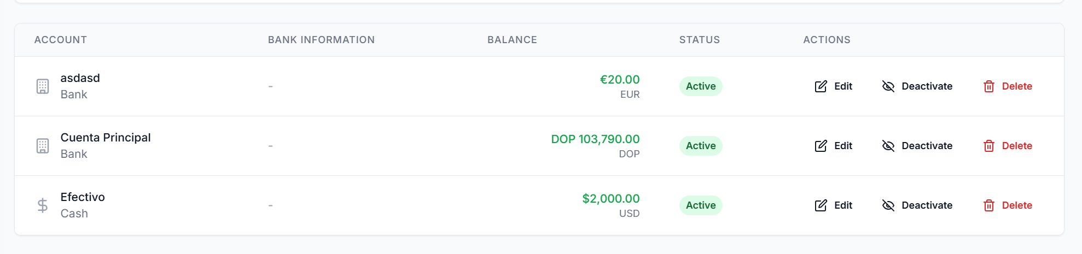The height and width of the screenshot is (254, 1082).
Task: Click the bank building icon for asdasd
Action: pyautogui.click(x=43, y=86)
